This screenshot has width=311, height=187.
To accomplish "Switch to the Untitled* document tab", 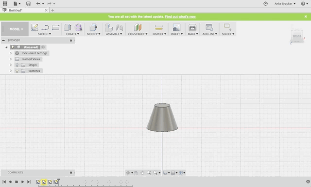I will (x=16, y=10).
